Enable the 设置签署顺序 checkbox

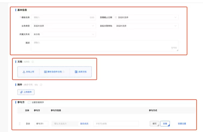(x=29, y=102)
